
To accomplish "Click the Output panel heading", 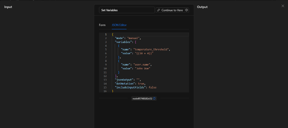I will click(202, 7).
